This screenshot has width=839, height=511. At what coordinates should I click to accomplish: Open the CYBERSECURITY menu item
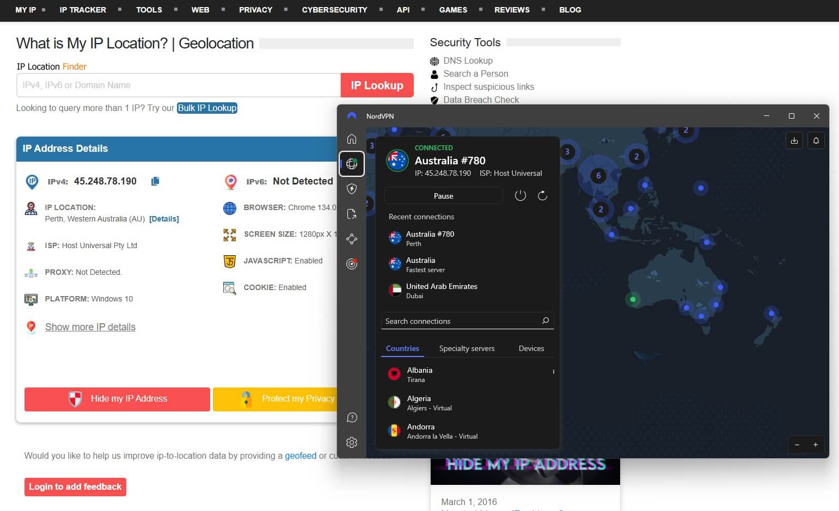click(334, 10)
